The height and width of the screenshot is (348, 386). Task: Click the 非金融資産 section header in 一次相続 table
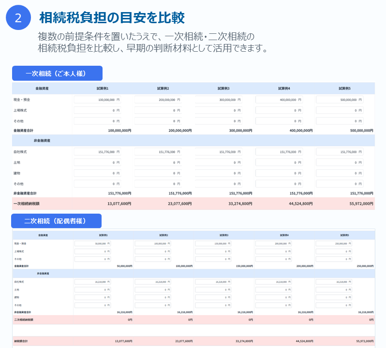pyautogui.click(x=42, y=141)
